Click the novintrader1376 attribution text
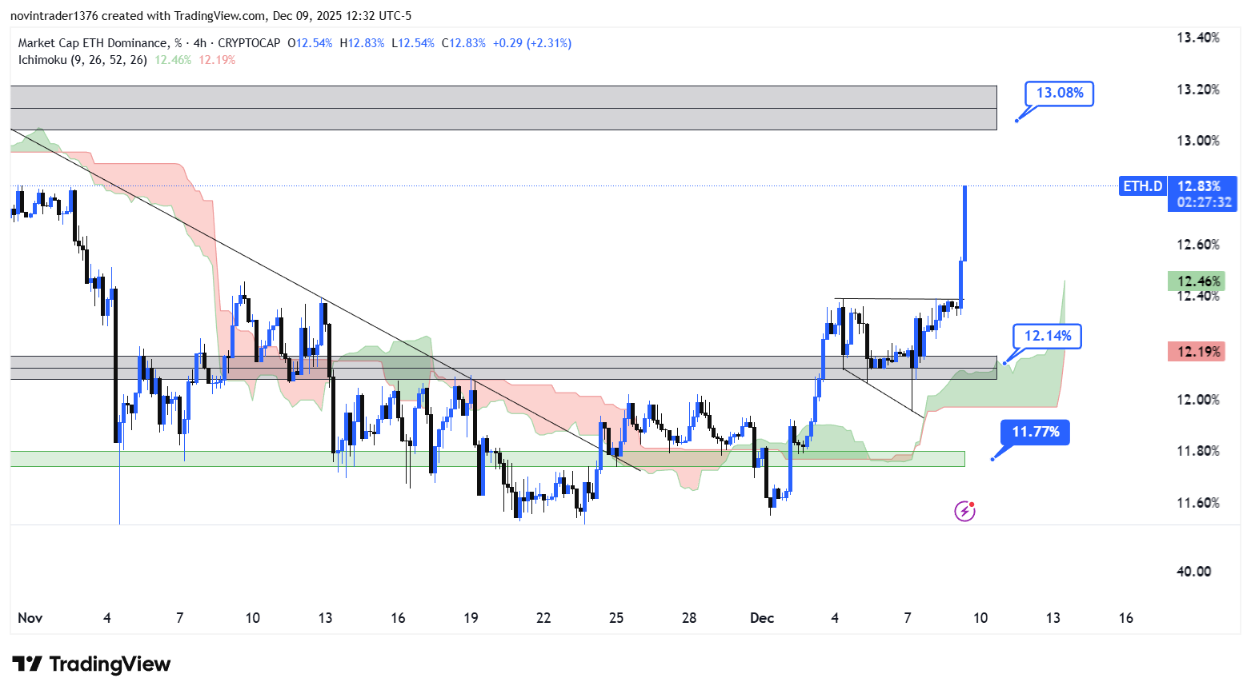This screenshot has height=694, width=1251. (54, 16)
